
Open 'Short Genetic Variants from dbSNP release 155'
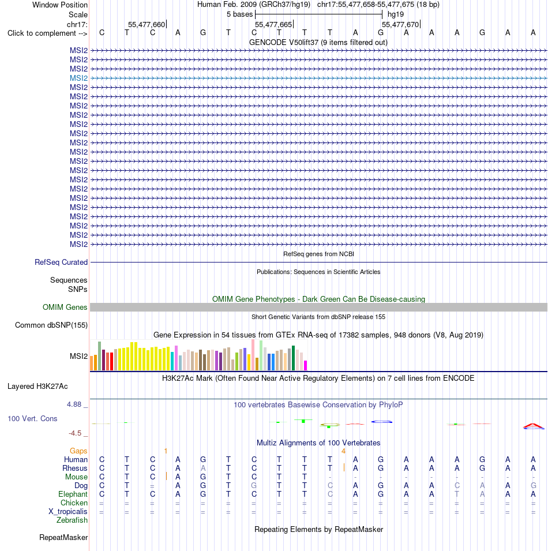click(318, 317)
